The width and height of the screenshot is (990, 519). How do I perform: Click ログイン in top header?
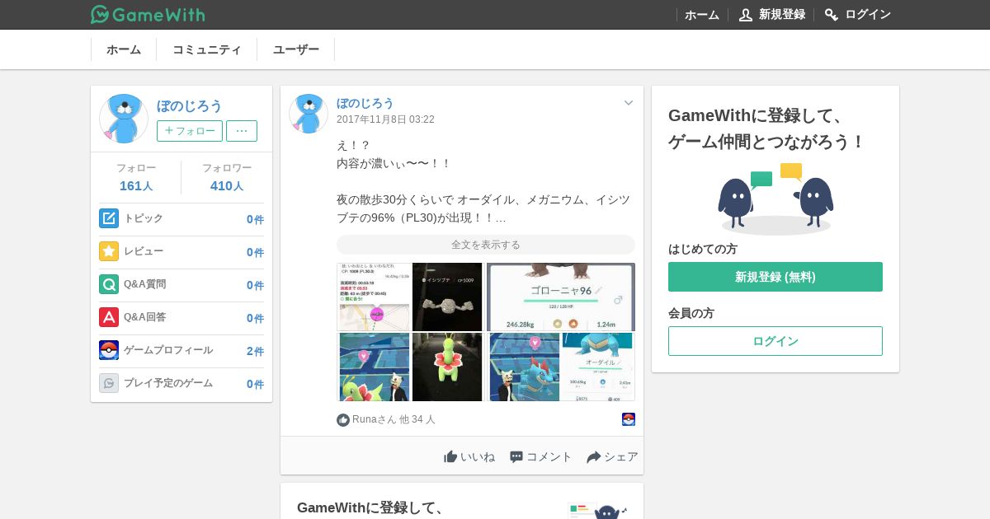point(868,15)
